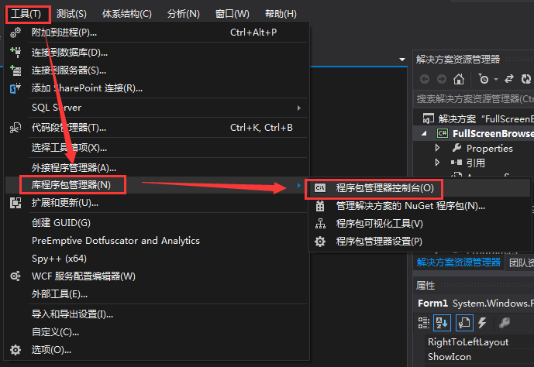The image size is (534, 367).
Task: Click the sync with active document icon
Action: pos(508,79)
